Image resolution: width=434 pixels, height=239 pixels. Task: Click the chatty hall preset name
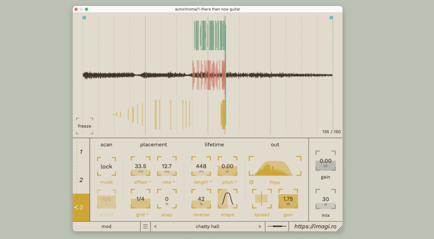tap(207, 226)
